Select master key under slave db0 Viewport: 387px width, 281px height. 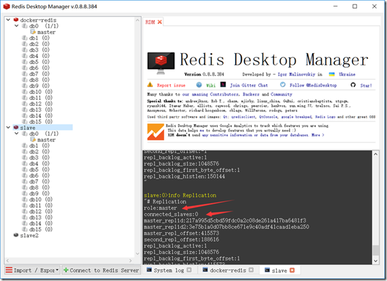[x=47, y=140]
